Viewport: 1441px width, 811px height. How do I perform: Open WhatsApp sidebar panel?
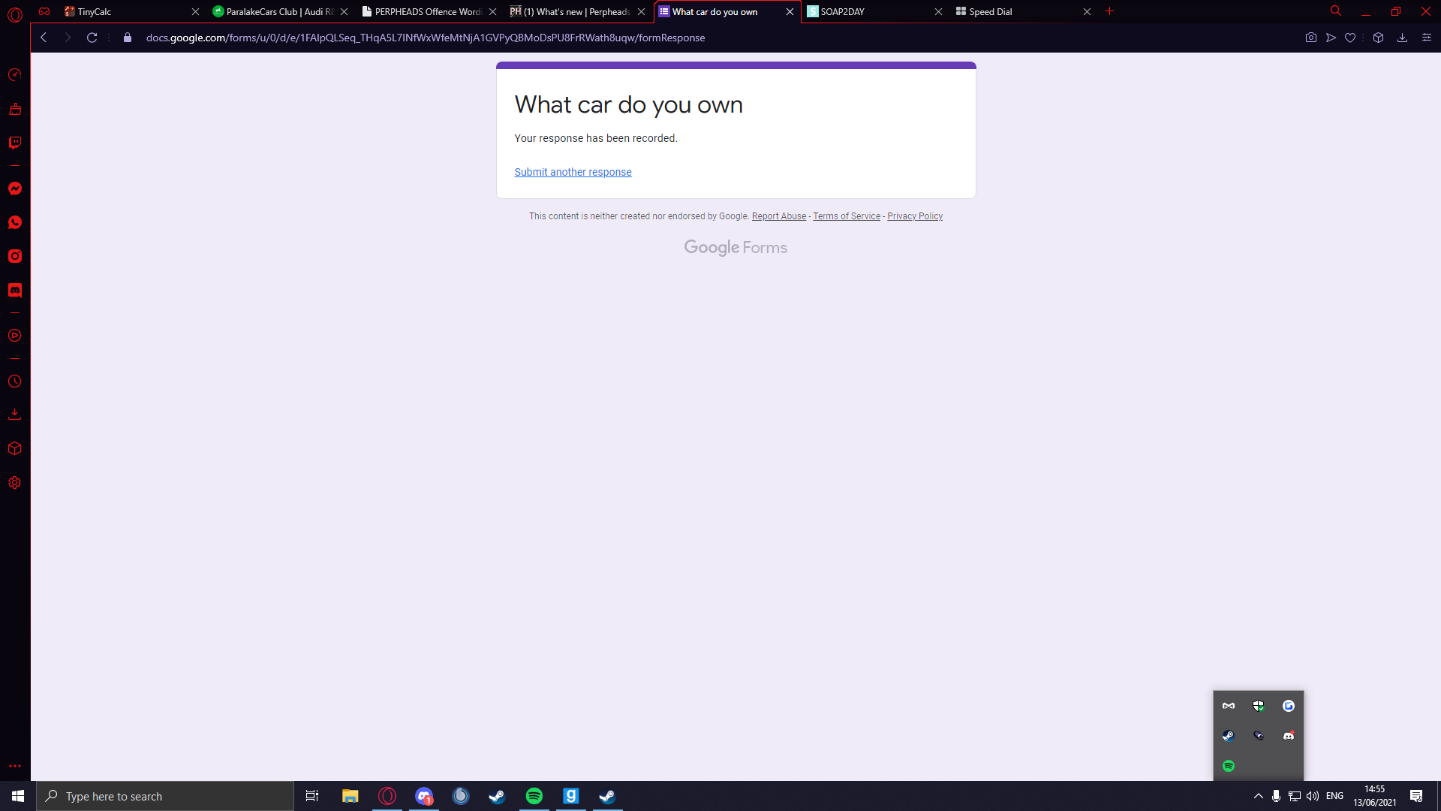[15, 222]
